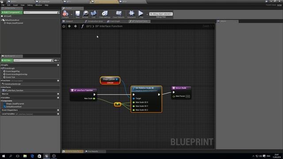Select ConstructionScript function item

pyautogui.click(x=13, y=84)
